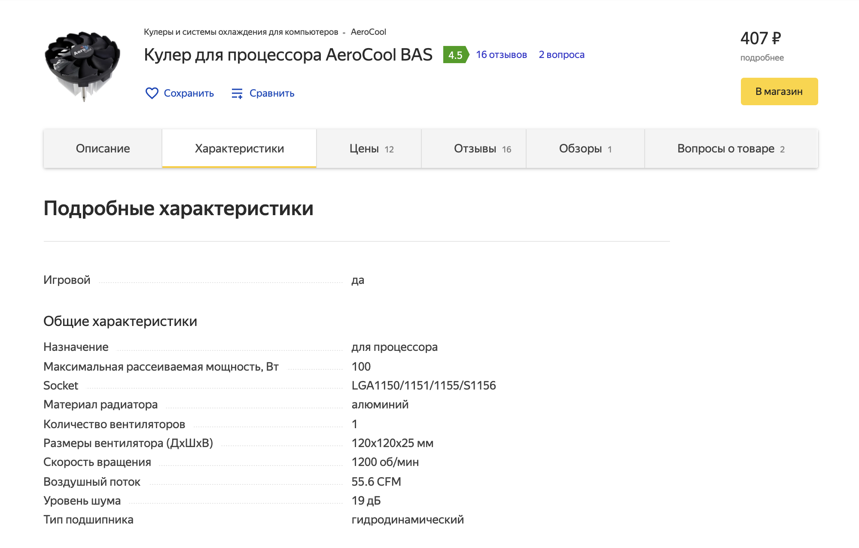
Task: Click the value для процессора
Action: point(395,347)
